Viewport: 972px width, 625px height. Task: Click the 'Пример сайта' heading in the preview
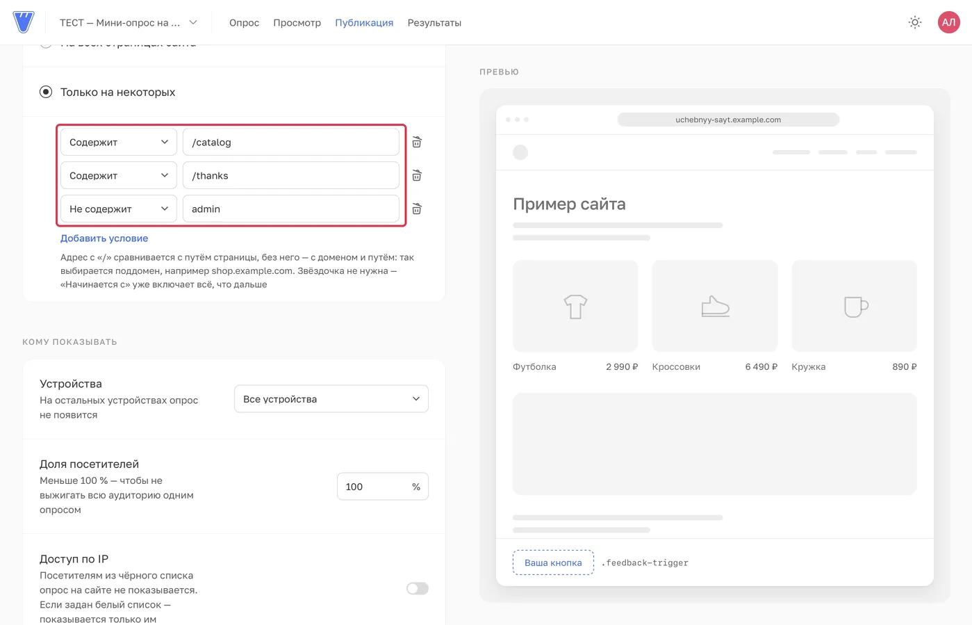tap(569, 204)
